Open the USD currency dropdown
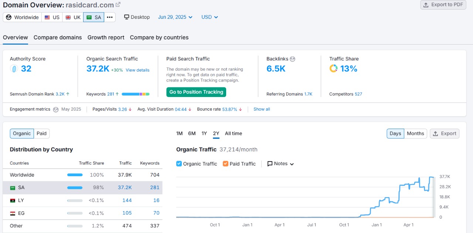The image size is (473, 233). (209, 17)
